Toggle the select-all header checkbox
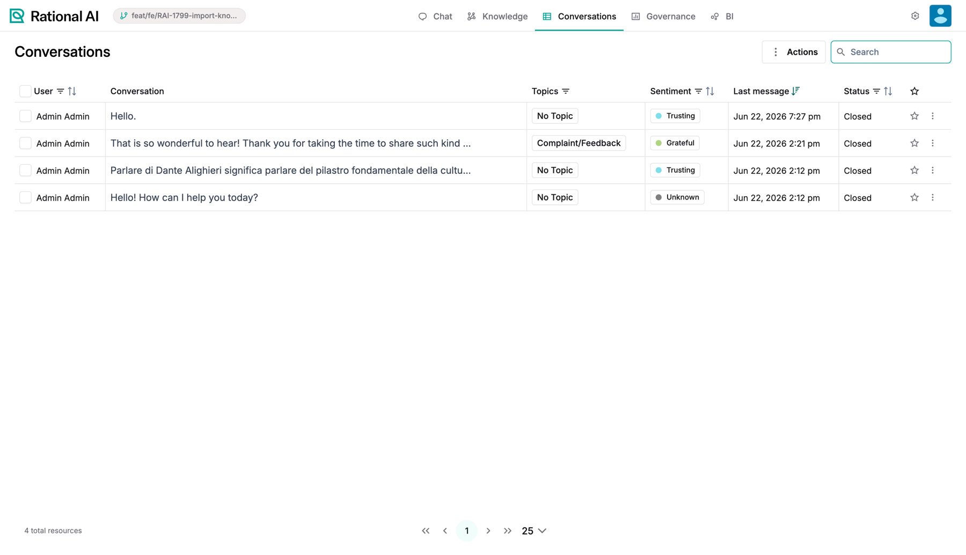Image resolution: width=966 pixels, height=555 pixels. coord(25,91)
